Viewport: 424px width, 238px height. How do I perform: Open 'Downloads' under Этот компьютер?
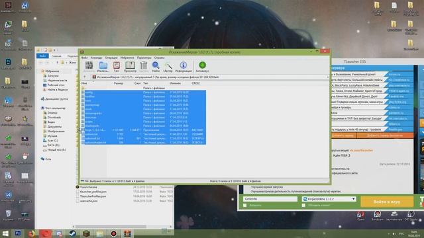(x=54, y=118)
